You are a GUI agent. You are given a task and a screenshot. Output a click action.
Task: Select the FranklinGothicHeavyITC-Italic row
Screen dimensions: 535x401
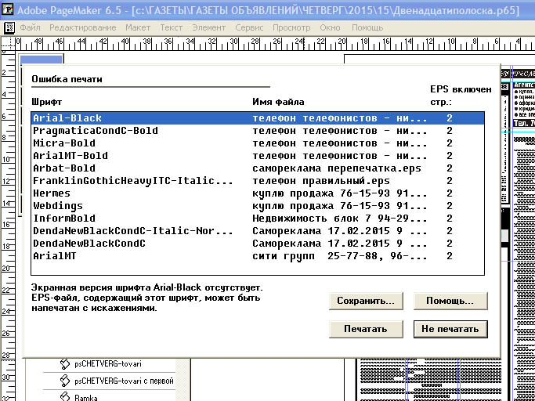tap(258, 181)
